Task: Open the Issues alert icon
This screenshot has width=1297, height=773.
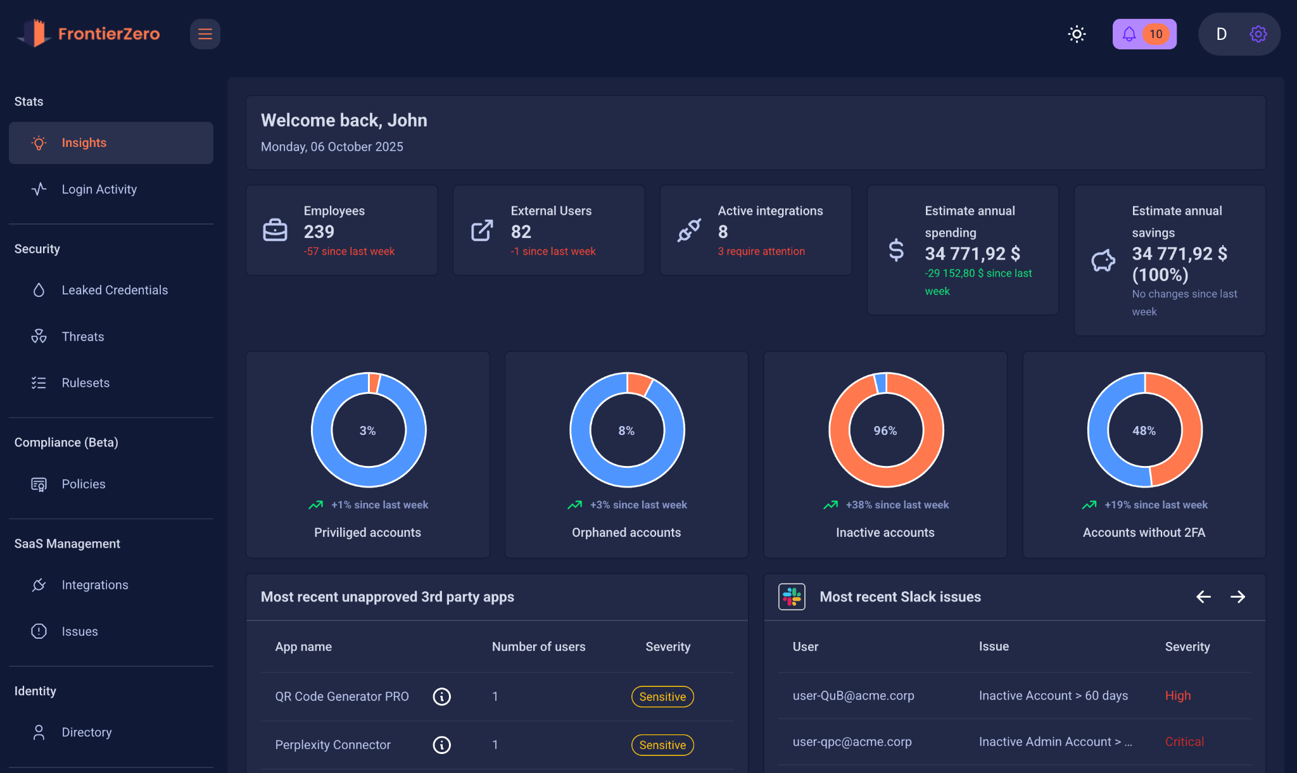Action: point(39,631)
